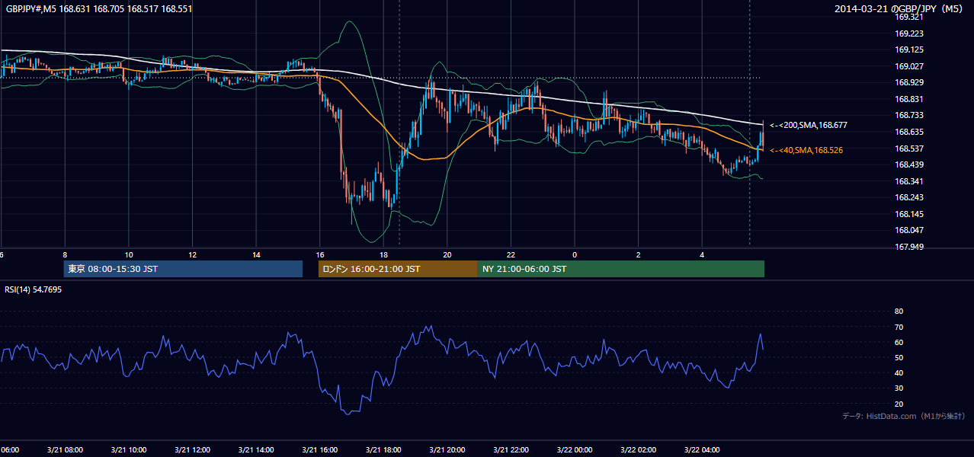Click hour label 14 on price chart axis
974x457 pixels.
coord(256,255)
